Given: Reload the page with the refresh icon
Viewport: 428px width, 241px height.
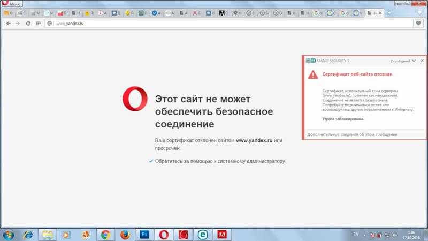Looking at the screenshot, I should tap(28, 24).
